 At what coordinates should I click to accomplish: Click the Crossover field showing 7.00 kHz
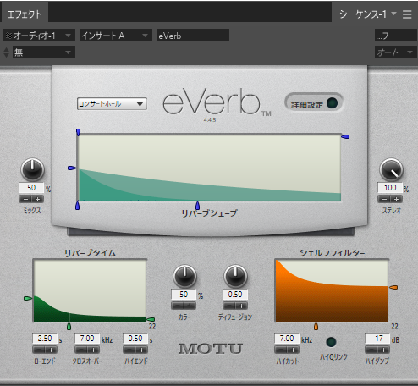[x=87, y=339]
